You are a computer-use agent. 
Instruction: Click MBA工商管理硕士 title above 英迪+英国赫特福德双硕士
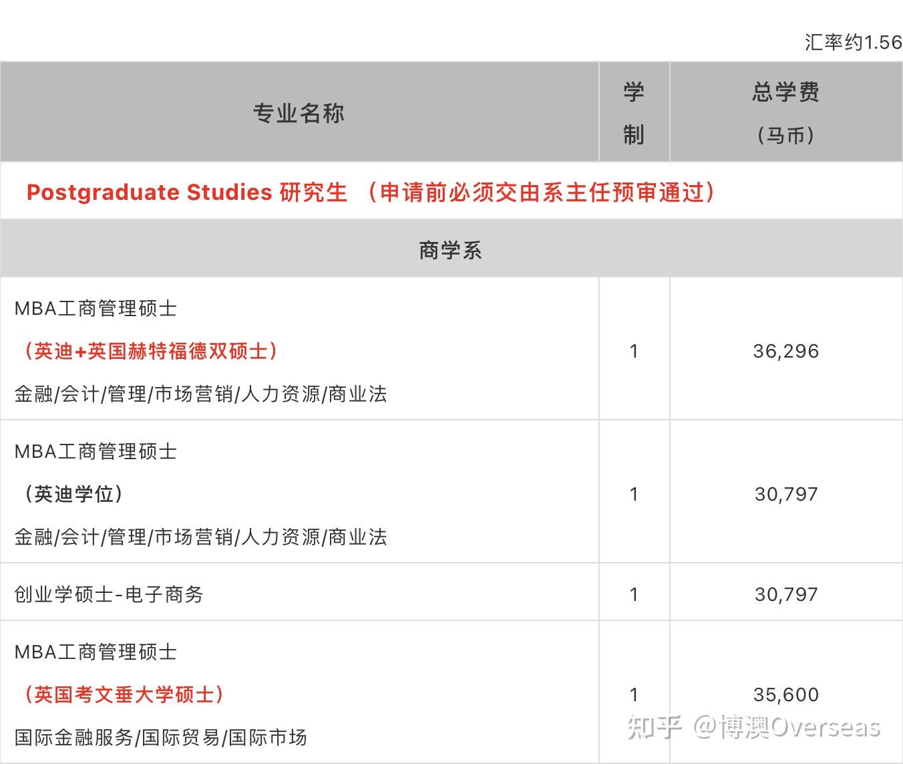point(96,308)
